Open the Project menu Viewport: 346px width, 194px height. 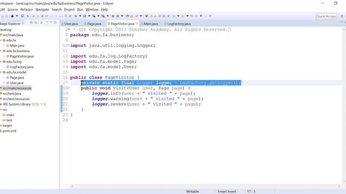click(x=69, y=10)
